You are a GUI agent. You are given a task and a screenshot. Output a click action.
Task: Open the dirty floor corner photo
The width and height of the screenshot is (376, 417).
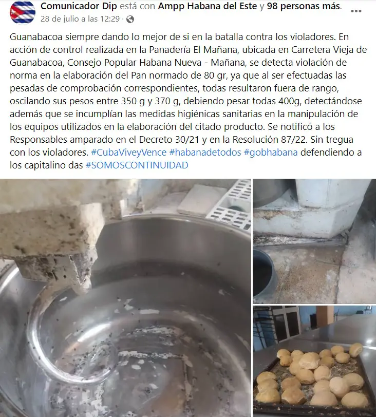(314, 241)
